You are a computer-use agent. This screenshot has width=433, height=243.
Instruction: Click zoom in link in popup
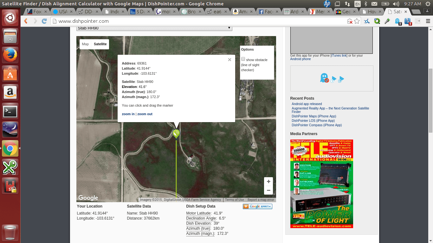pyautogui.click(x=128, y=114)
